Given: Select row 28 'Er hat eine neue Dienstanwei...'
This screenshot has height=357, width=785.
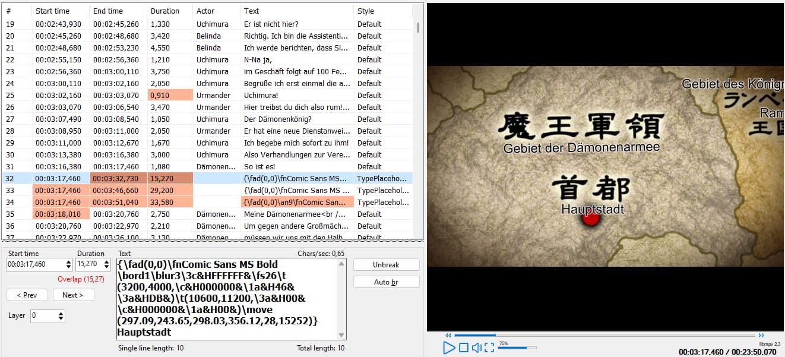Looking at the screenshot, I should point(207,131).
